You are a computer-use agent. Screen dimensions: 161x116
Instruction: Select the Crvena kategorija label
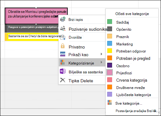[132, 80]
